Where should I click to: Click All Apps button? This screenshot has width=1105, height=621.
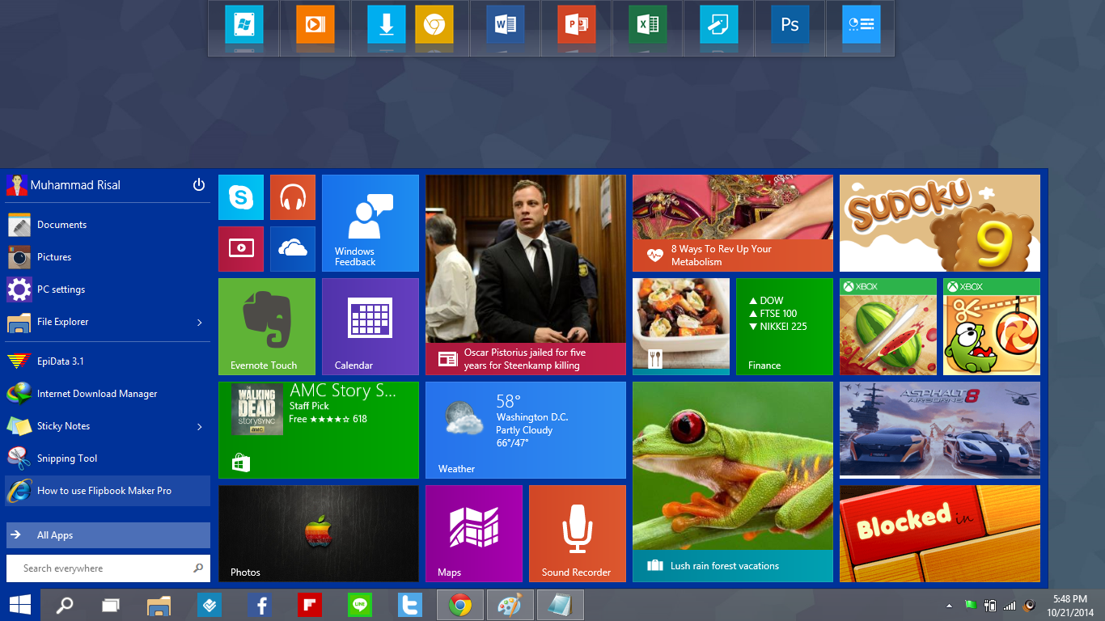coord(108,535)
